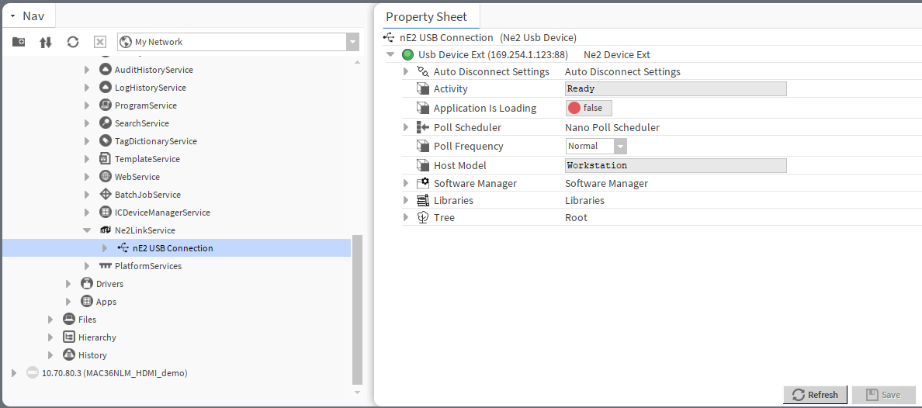This screenshot has width=922, height=408.
Task: Toggle Application Is Loading false value
Action: (x=589, y=109)
